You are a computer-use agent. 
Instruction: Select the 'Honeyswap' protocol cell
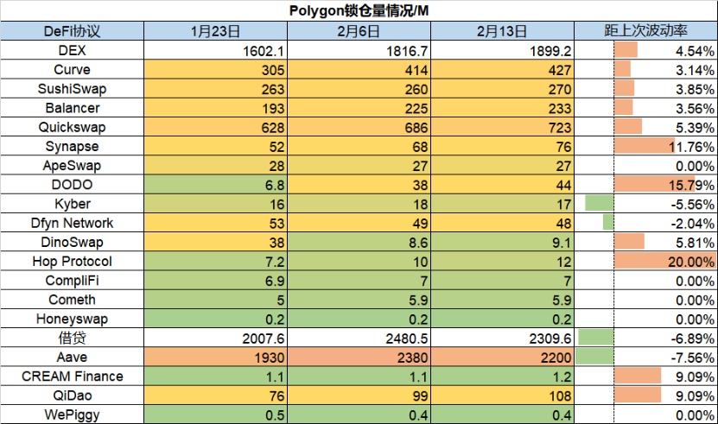[72, 319]
